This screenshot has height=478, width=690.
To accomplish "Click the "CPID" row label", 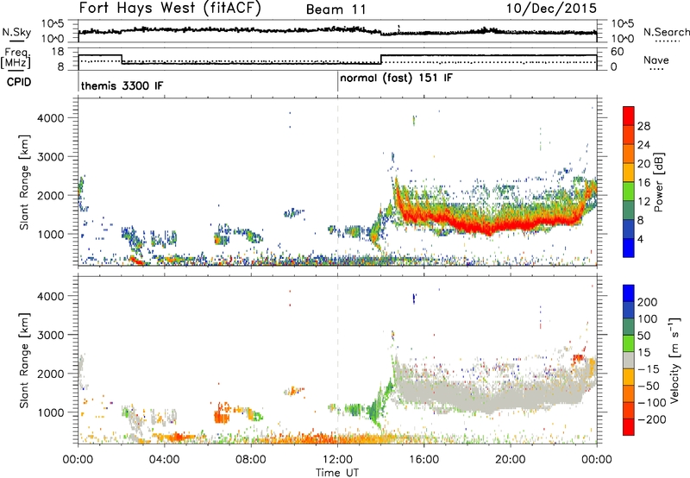I will (19, 82).
